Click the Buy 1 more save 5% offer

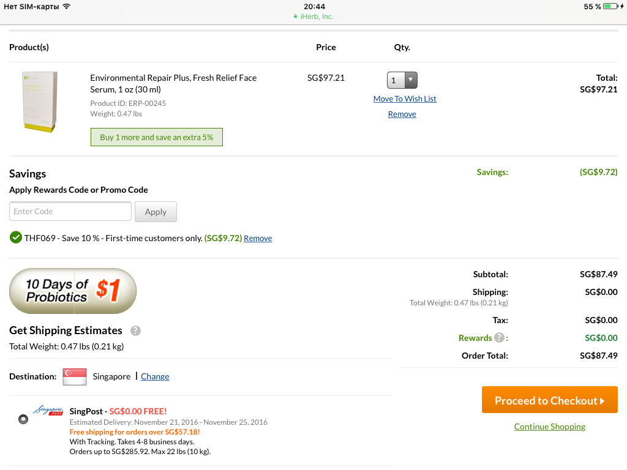tap(156, 137)
